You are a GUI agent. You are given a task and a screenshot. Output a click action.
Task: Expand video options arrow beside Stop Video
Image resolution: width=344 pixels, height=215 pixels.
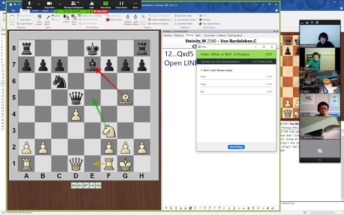pyautogui.click(x=60, y=4)
